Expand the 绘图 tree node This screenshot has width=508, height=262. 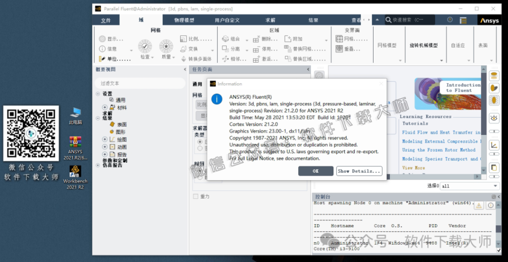click(105, 139)
